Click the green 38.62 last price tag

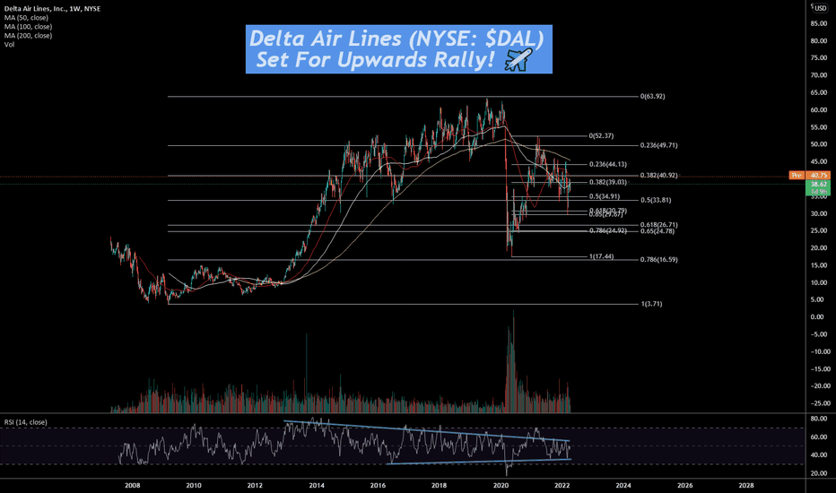tap(818, 184)
